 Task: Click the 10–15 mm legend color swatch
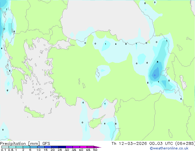pos(41,147)
